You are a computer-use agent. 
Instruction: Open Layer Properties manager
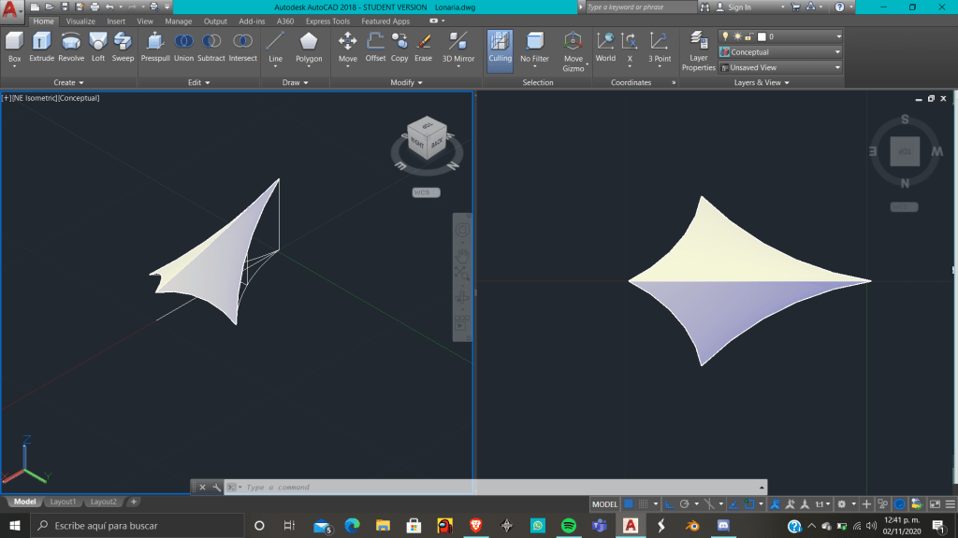698,50
